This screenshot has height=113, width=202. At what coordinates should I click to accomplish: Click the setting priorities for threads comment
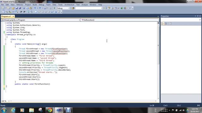pos(36,63)
